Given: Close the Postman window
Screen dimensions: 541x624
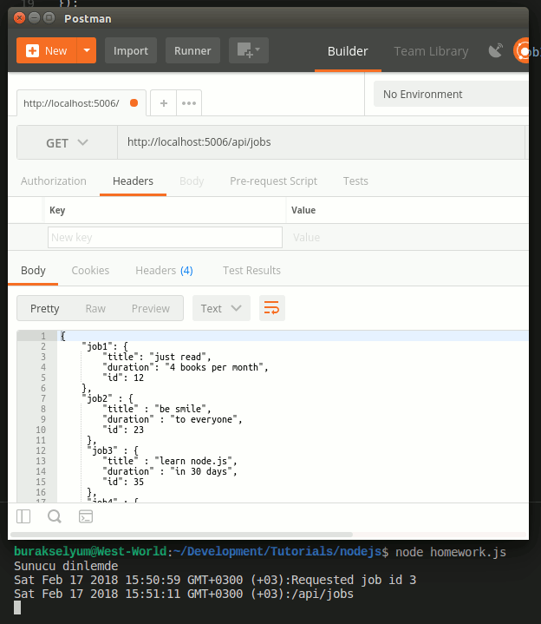Looking at the screenshot, I should (19, 18).
